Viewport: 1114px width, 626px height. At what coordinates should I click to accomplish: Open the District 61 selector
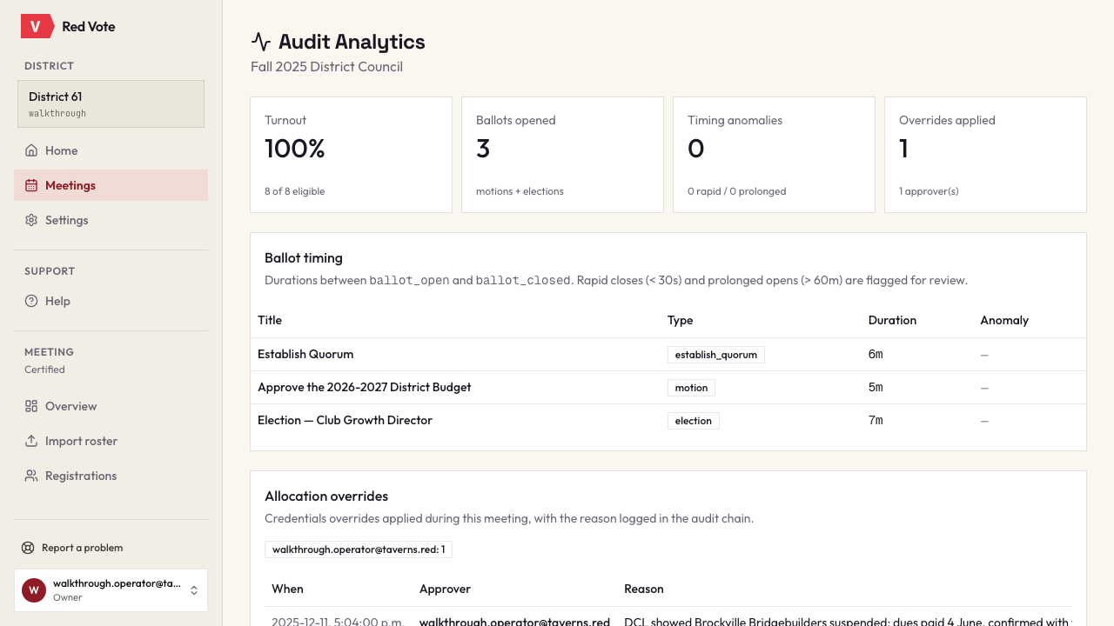click(111, 104)
